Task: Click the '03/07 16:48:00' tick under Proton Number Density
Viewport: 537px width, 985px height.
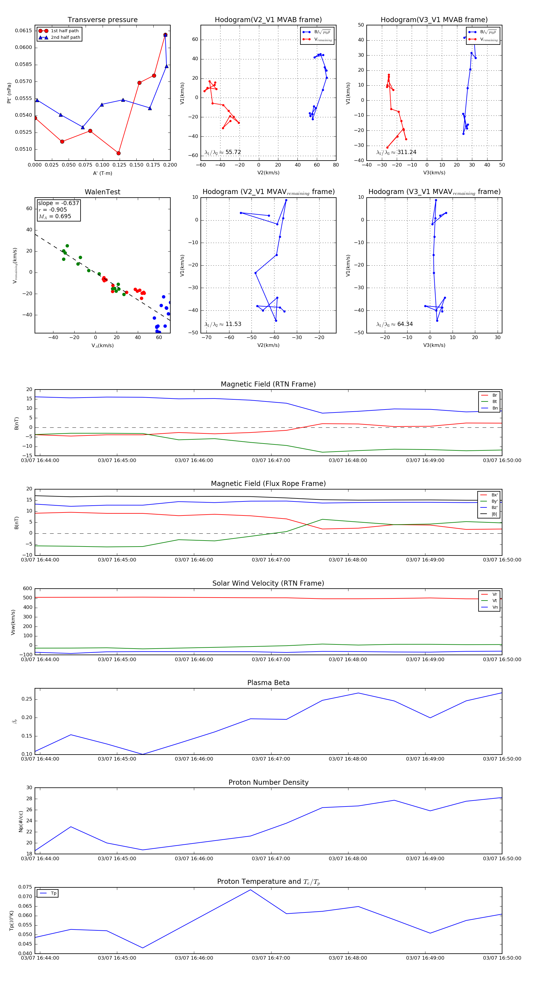Action: [x=348, y=858]
